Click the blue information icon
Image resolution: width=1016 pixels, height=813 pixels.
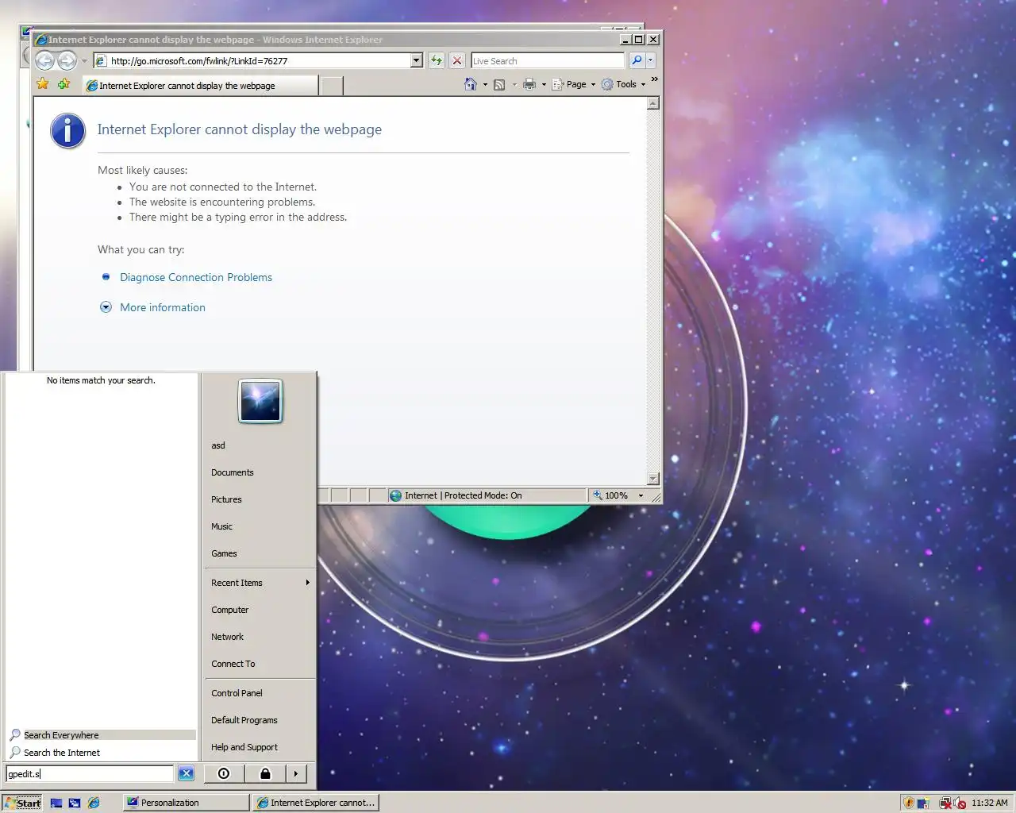point(68,131)
